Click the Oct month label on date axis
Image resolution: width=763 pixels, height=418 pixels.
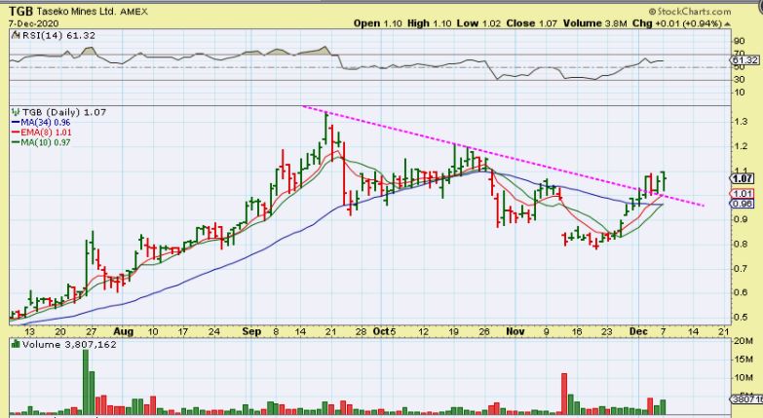pos(381,332)
